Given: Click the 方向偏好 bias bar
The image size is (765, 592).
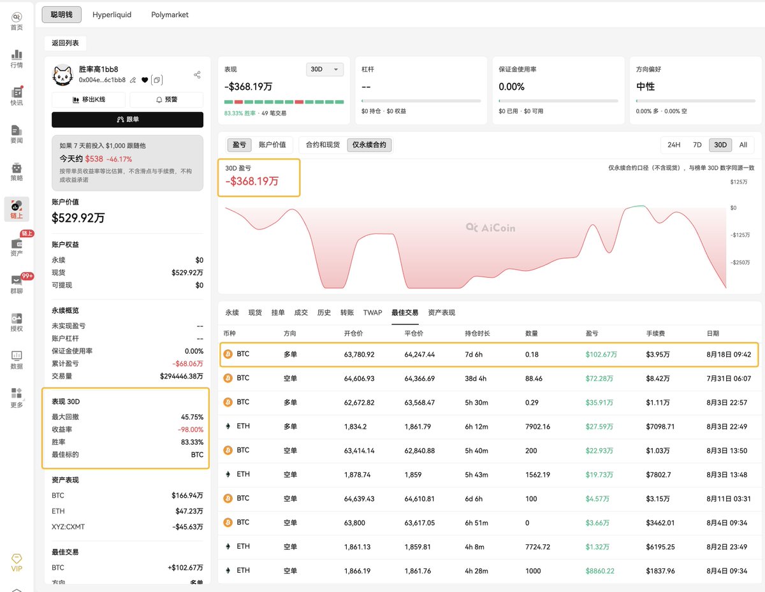Looking at the screenshot, I should point(696,101).
